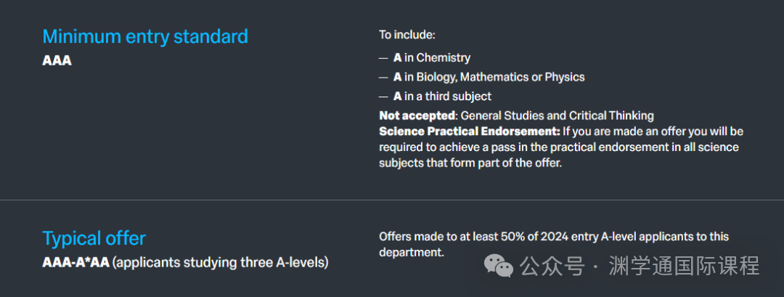Select the bold "AAA" minimum grade text
The height and width of the screenshot is (297, 784).
57,60
